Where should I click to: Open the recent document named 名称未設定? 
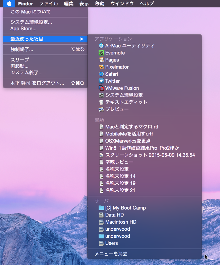click(145, 169)
